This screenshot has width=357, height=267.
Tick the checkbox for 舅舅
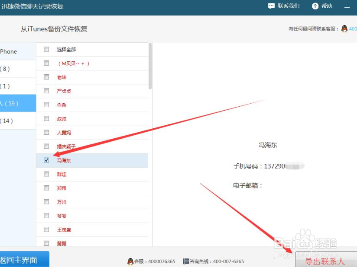(46, 243)
